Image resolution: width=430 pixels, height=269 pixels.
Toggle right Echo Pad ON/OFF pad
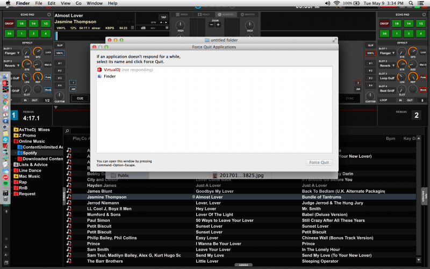pos(384,24)
